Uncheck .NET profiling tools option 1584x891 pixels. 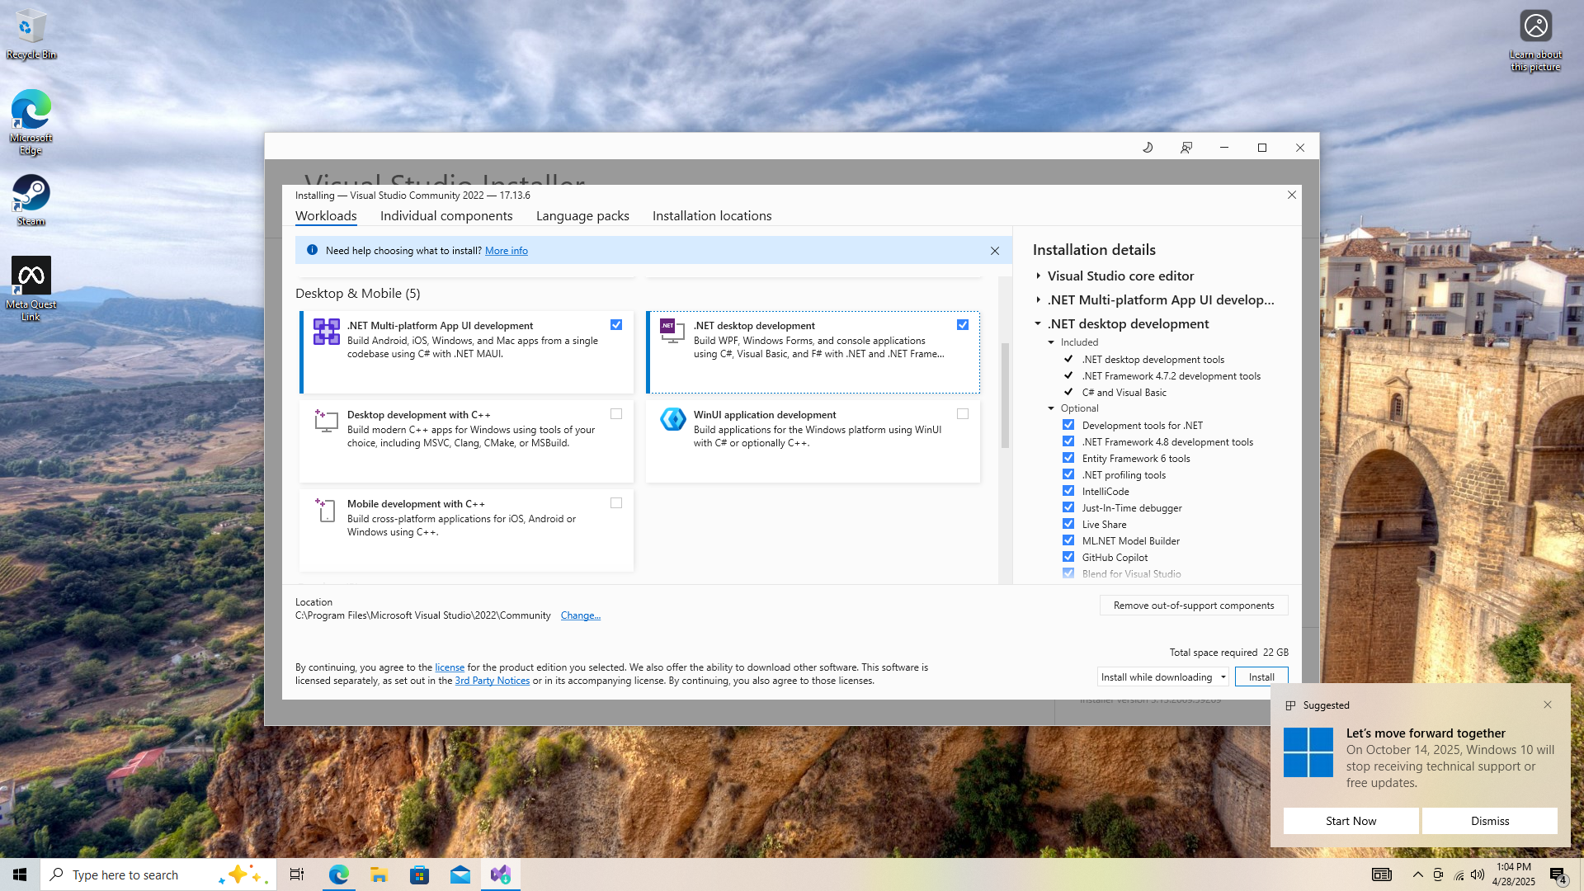point(1068,474)
